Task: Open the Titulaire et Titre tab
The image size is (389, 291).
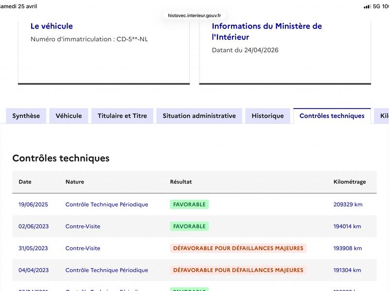Action: pyautogui.click(x=123, y=116)
